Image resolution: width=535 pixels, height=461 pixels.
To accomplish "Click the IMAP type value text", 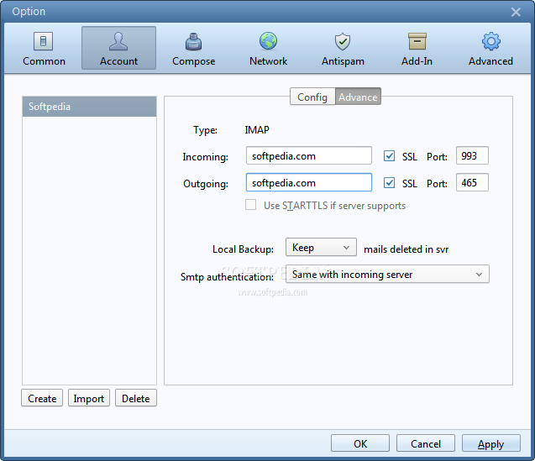I will click(257, 130).
